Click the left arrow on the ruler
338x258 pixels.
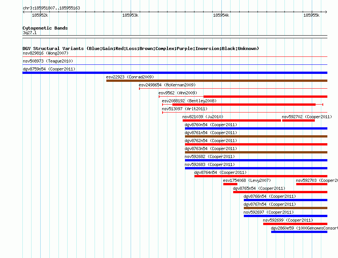24,12
